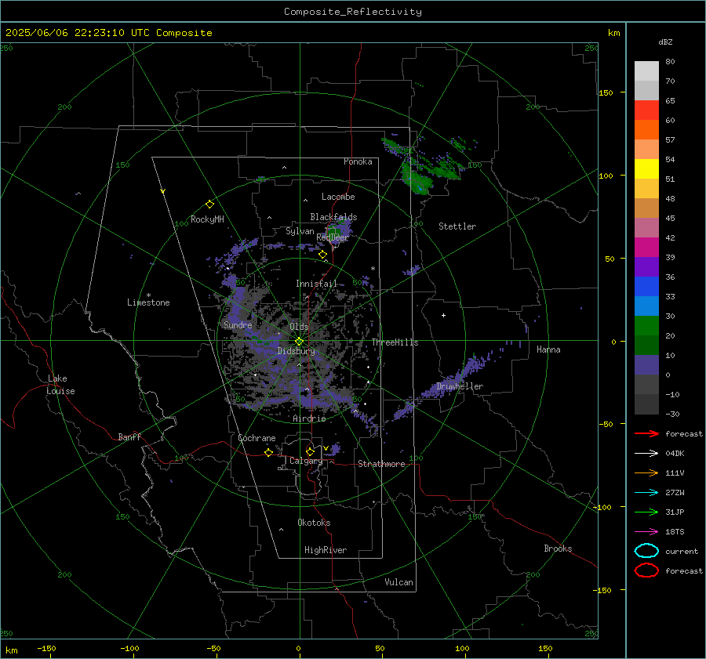Viewport: 706px width, 659px height.
Task: Click the Drumheller city label
Action: tap(460, 386)
